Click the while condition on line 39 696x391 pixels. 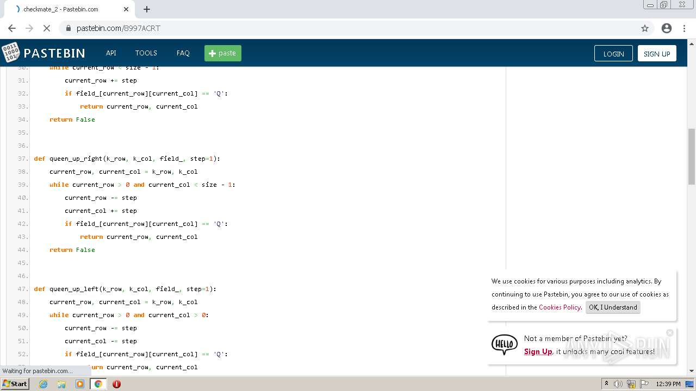click(x=142, y=185)
